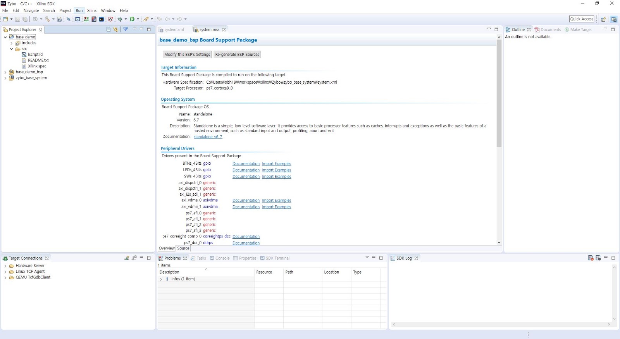Open the New wizard dropdown arrow
The image size is (620, 339).
pos(11,19)
